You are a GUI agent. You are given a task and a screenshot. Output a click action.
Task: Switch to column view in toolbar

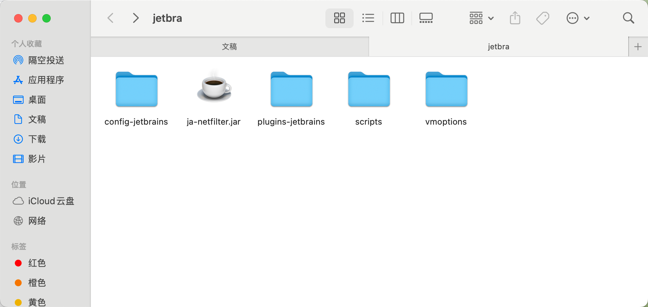click(x=397, y=18)
